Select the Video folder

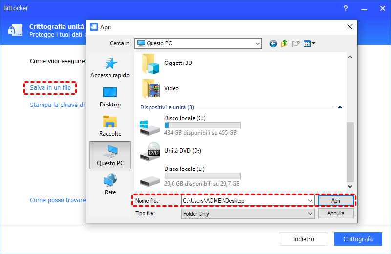point(160,89)
